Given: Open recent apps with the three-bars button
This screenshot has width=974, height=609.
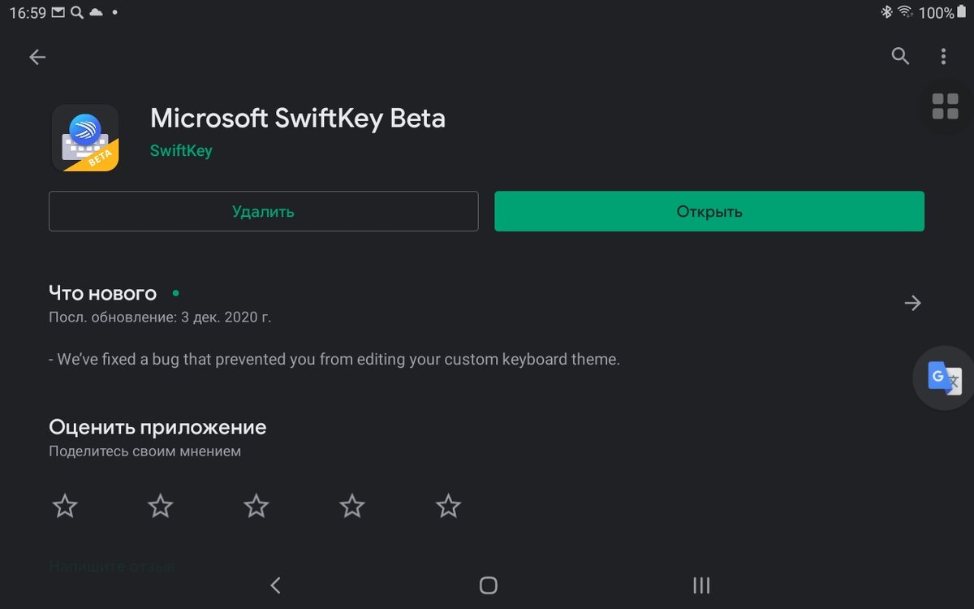Looking at the screenshot, I should [x=701, y=585].
